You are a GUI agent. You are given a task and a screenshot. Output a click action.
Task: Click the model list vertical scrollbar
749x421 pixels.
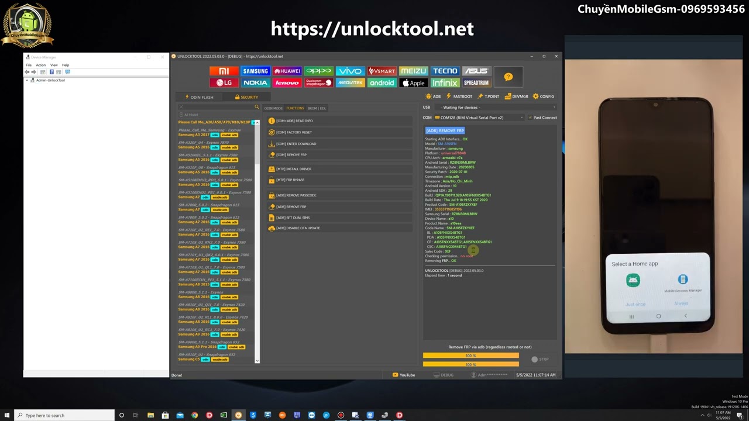[x=256, y=241]
